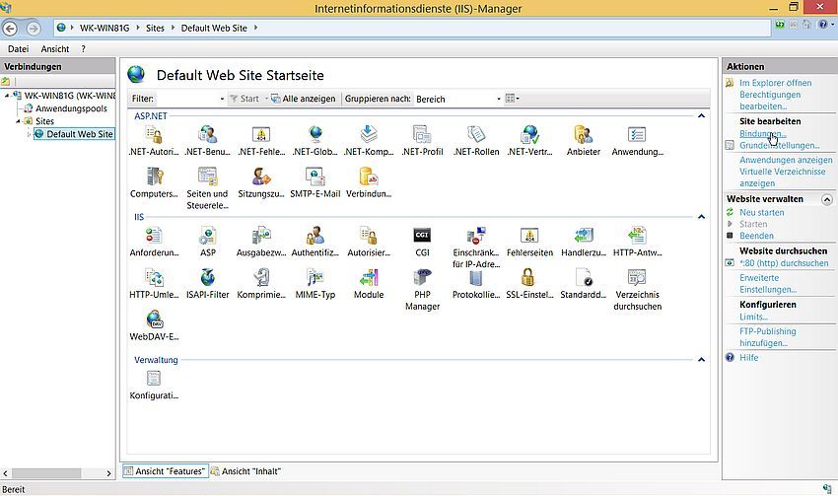Select Anwendungspools in connections tree
838x496 pixels.
[71, 108]
